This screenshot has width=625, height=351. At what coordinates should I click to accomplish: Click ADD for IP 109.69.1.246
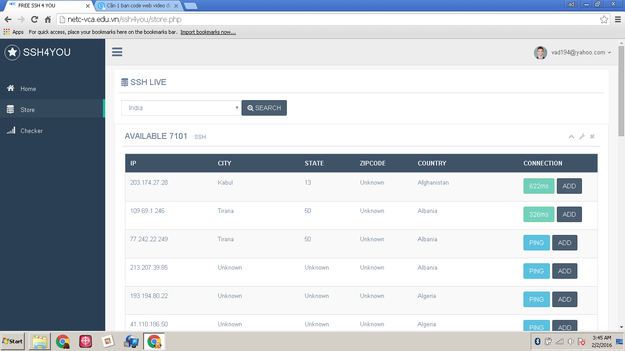[x=569, y=214]
